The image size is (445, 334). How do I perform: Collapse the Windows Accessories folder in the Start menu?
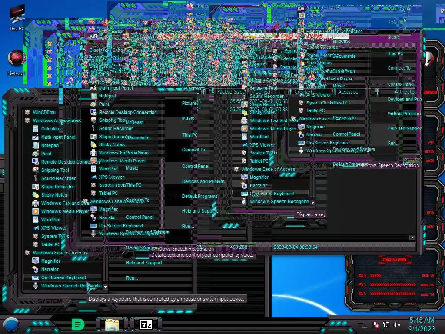click(x=53, y=120)
